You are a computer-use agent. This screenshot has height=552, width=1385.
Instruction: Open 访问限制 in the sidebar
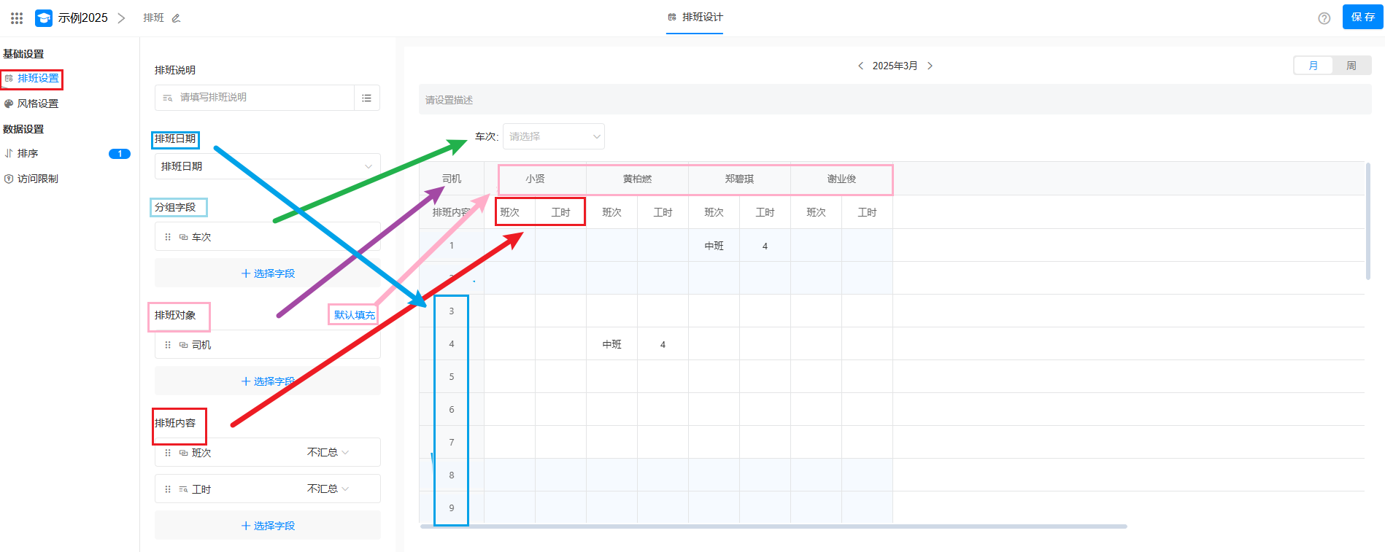[37, 179]
